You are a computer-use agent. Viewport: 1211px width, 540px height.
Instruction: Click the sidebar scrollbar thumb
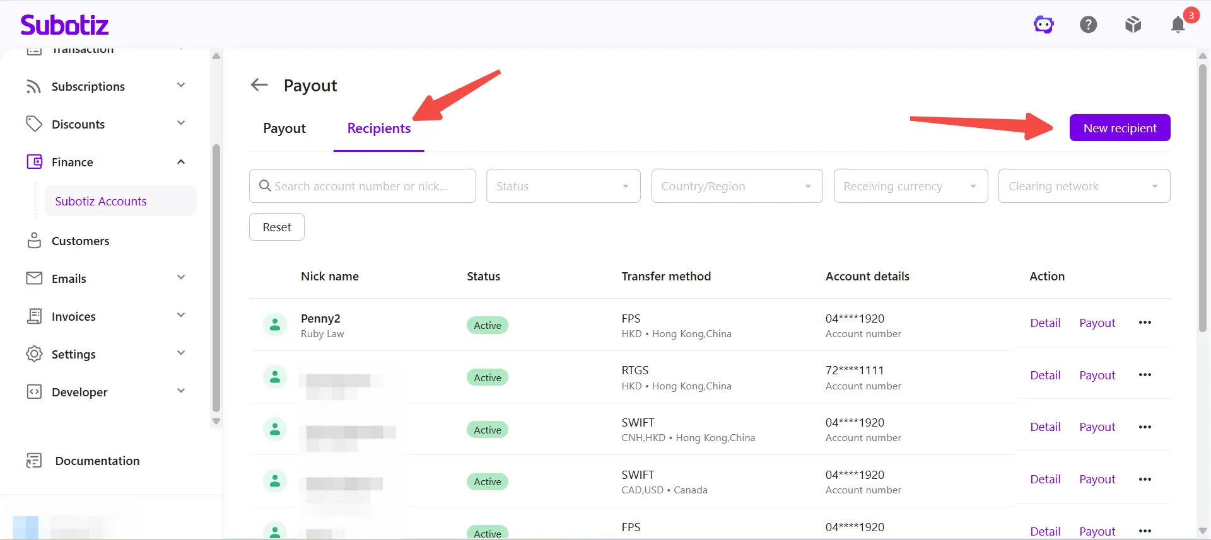[216, 278]
